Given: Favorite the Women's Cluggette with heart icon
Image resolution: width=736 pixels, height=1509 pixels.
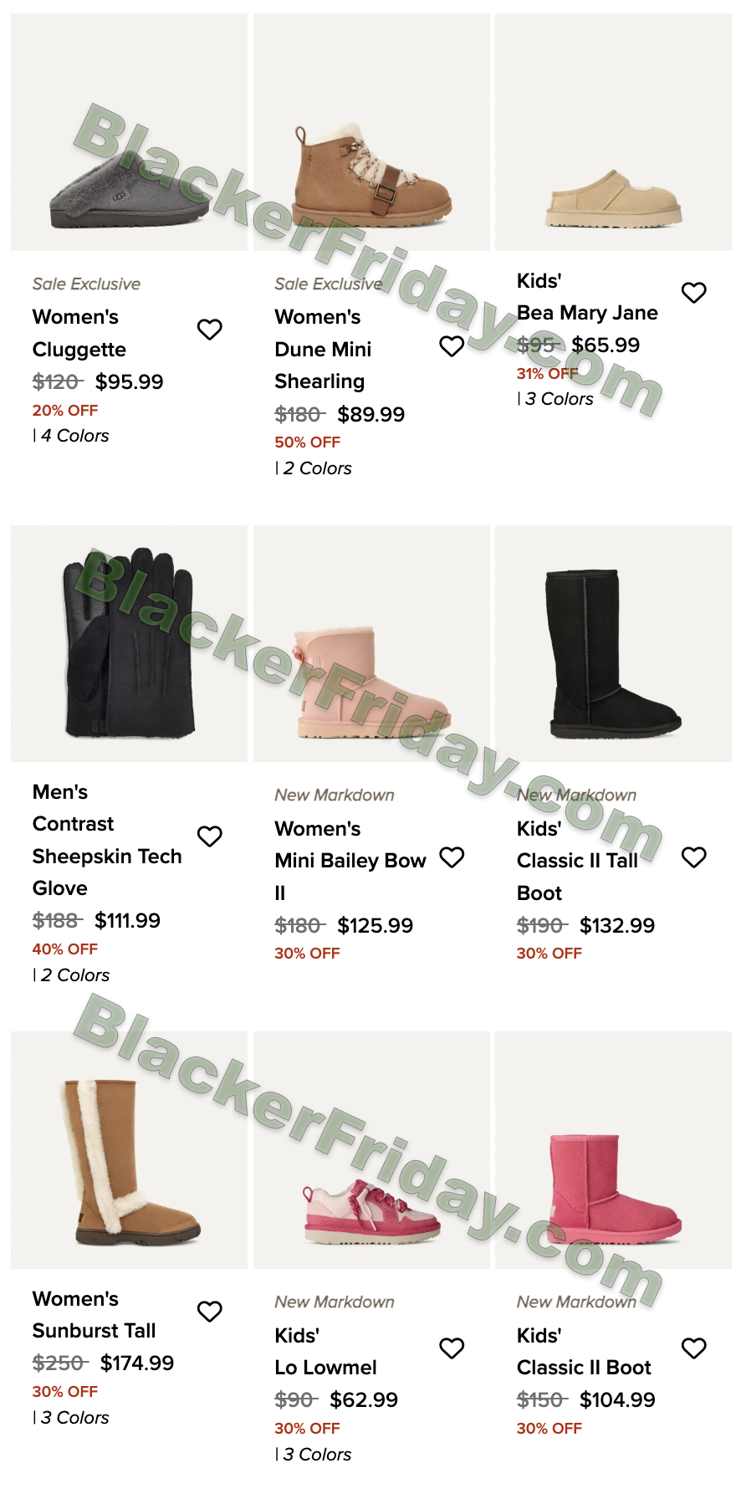Looking at the screenshot, I should [x=210, y=330].
